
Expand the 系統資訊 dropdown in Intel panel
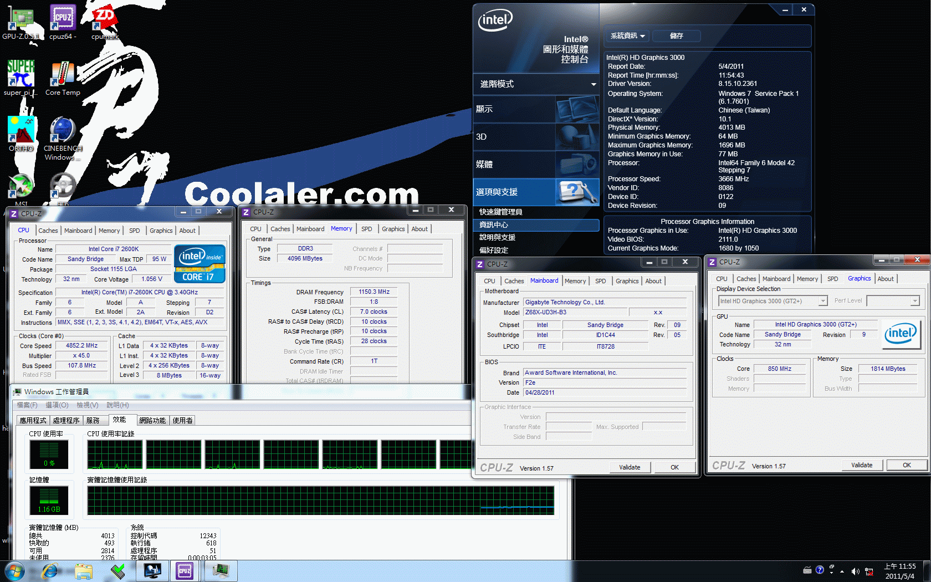(627, 36)
